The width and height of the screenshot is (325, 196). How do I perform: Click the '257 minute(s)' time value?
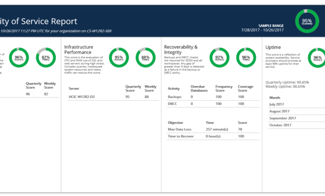(x=217, y=129)
